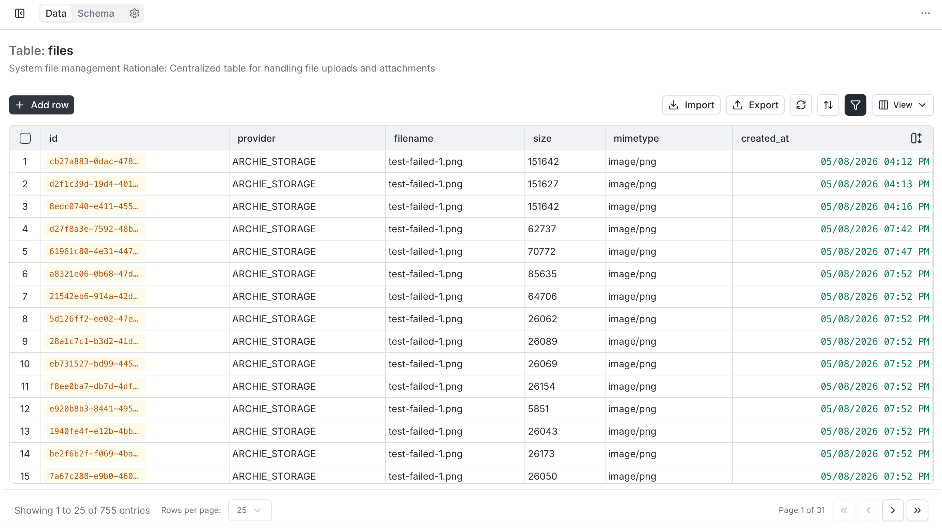Screen dimensions: 942x528
Task: Go to the next page
Action: [892, 510]
